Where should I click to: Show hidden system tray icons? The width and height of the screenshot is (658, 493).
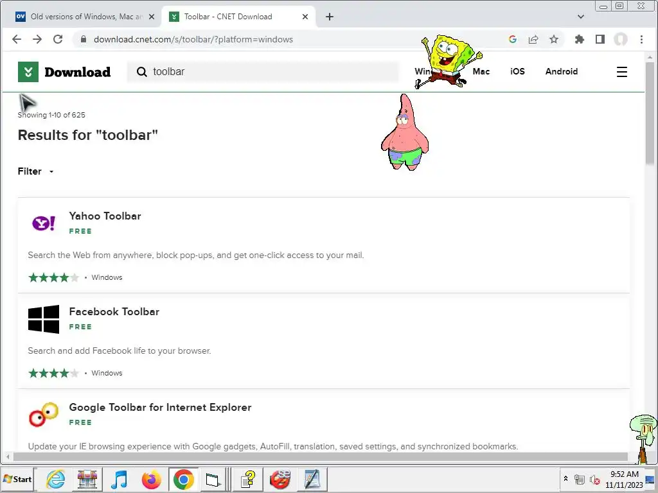[565, 478]
